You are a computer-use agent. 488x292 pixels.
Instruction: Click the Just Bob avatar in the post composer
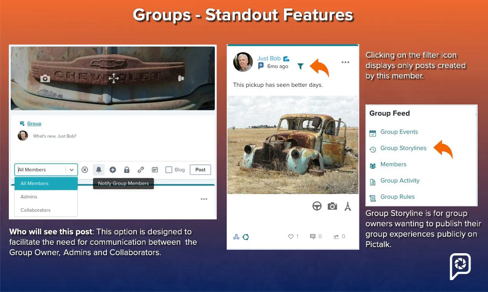[x=23, y=136]
